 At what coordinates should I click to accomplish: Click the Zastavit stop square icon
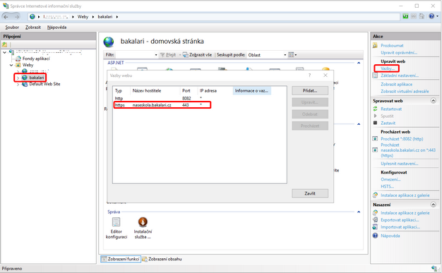(x=375, y=123)
